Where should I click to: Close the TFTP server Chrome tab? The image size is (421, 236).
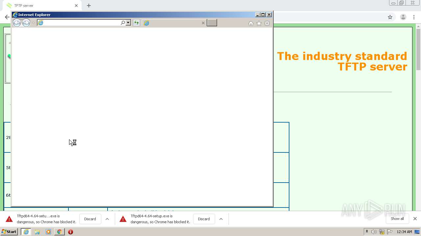coord(76,6)
